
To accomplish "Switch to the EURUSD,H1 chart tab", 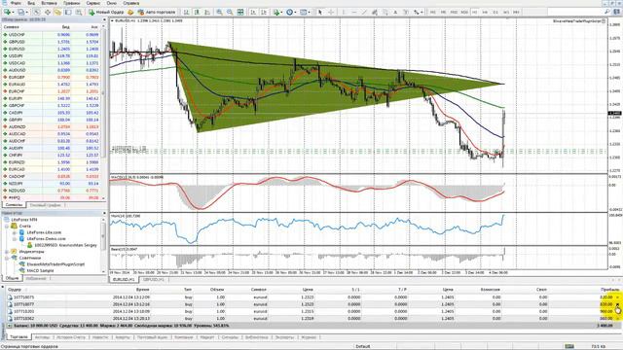I will coord(124,279).
